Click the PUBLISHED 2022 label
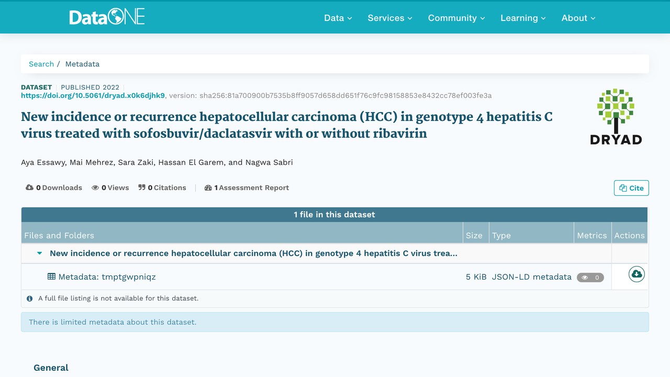The height and width of the screenshot is (377, 670). (90, 87)
